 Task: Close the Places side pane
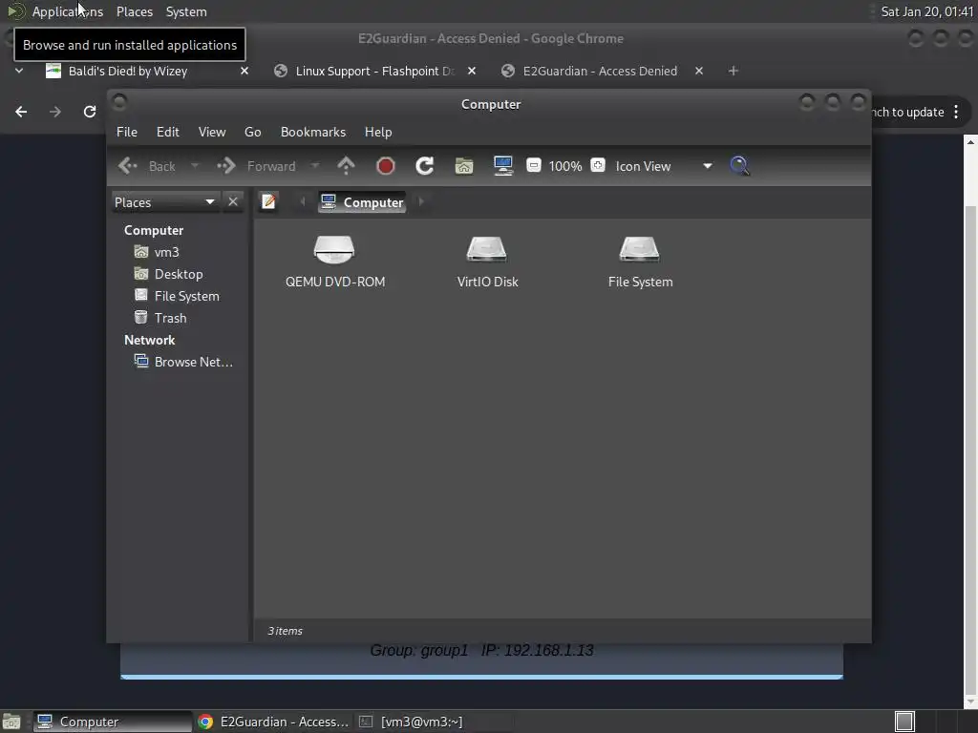233,202
